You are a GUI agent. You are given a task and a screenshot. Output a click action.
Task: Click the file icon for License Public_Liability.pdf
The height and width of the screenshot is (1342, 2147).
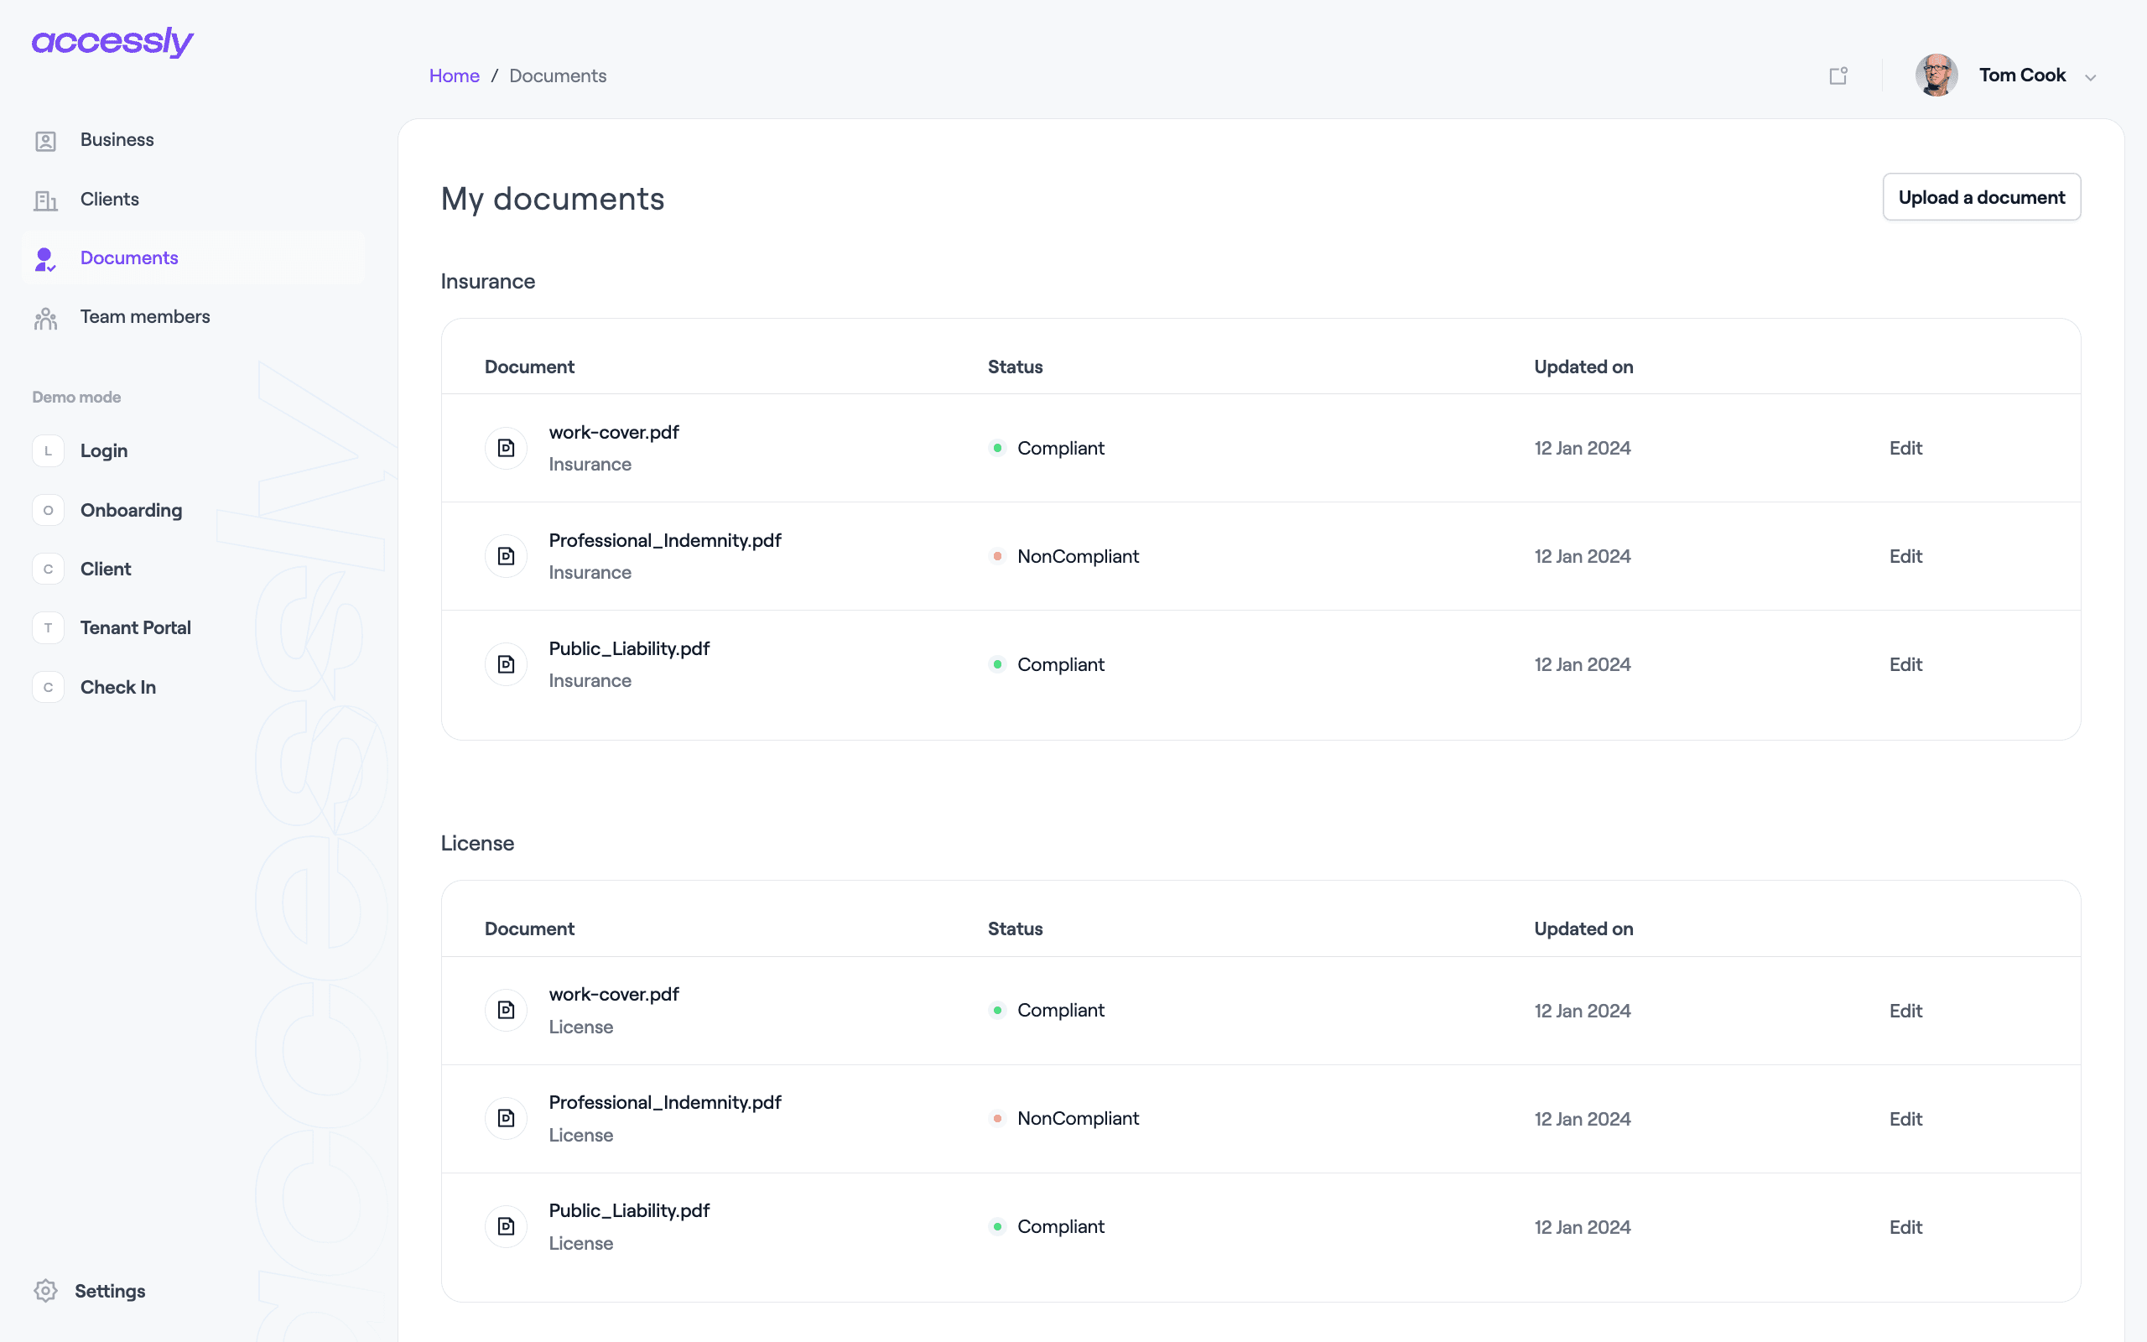506,1226
